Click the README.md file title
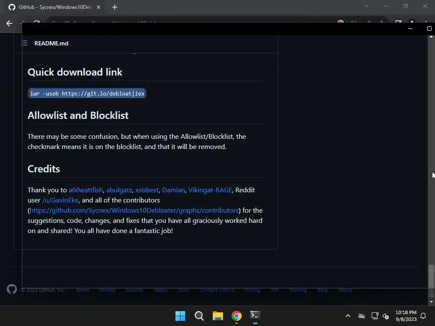 coord(51,43)
